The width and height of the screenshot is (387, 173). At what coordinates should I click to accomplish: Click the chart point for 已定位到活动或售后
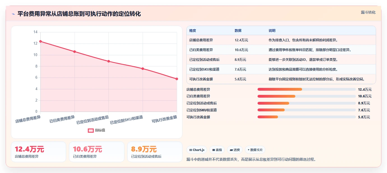tap(108, 61)
